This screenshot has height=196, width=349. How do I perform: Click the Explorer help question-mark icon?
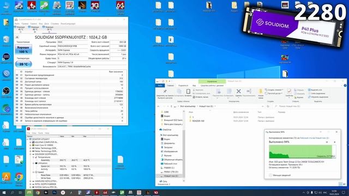[x=345, y=85]
